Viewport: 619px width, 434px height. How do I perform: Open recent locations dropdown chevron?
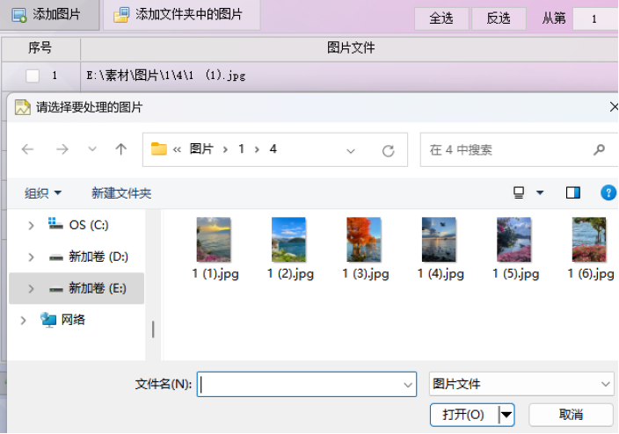click(x=92, y=149)
